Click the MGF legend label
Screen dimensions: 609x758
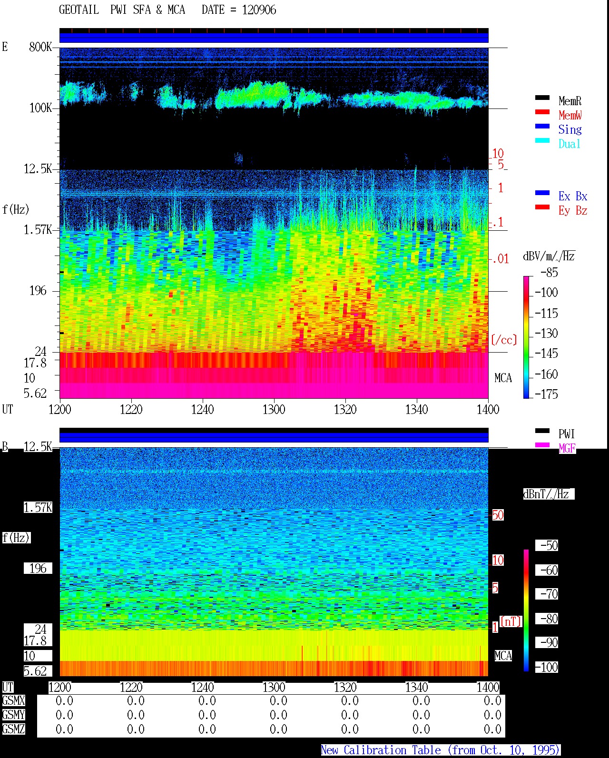tap(567, 448)
